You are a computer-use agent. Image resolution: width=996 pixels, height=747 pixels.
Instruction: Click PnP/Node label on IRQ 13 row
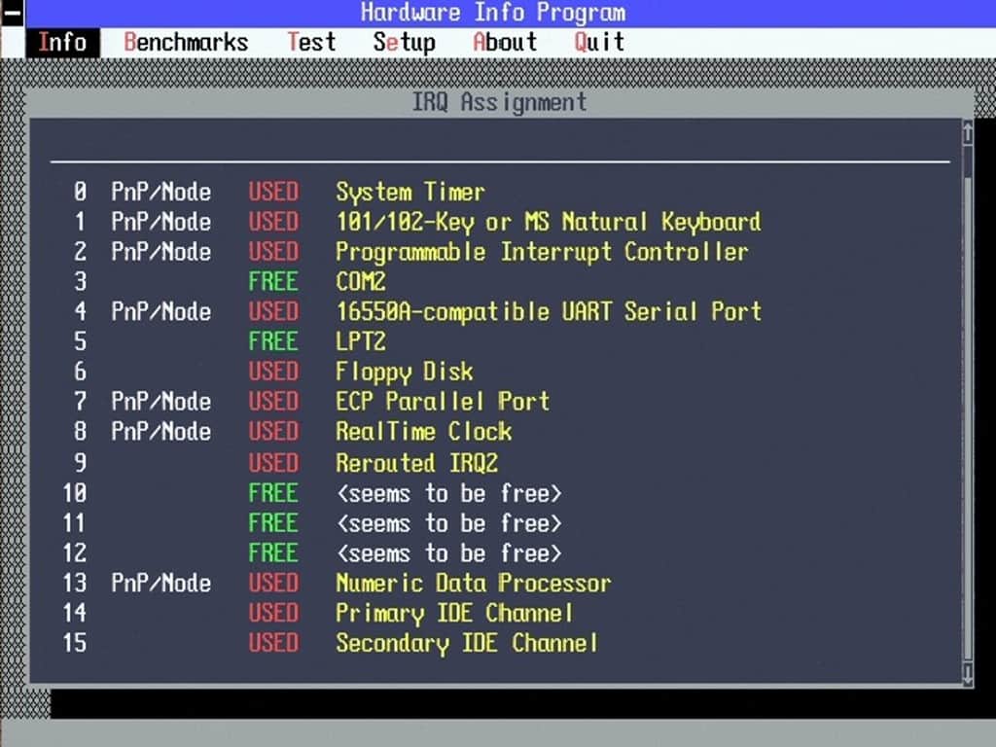pyautogui.click(x=161, y=584)
